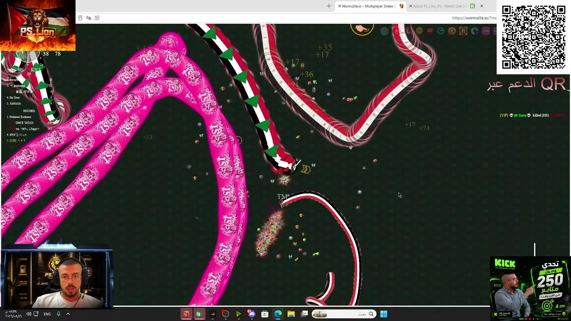Screen dimensions: 571x321
Task: Click record entry "1. Peshawa Xoshnaw"
Action: click(x=19, y=117)
